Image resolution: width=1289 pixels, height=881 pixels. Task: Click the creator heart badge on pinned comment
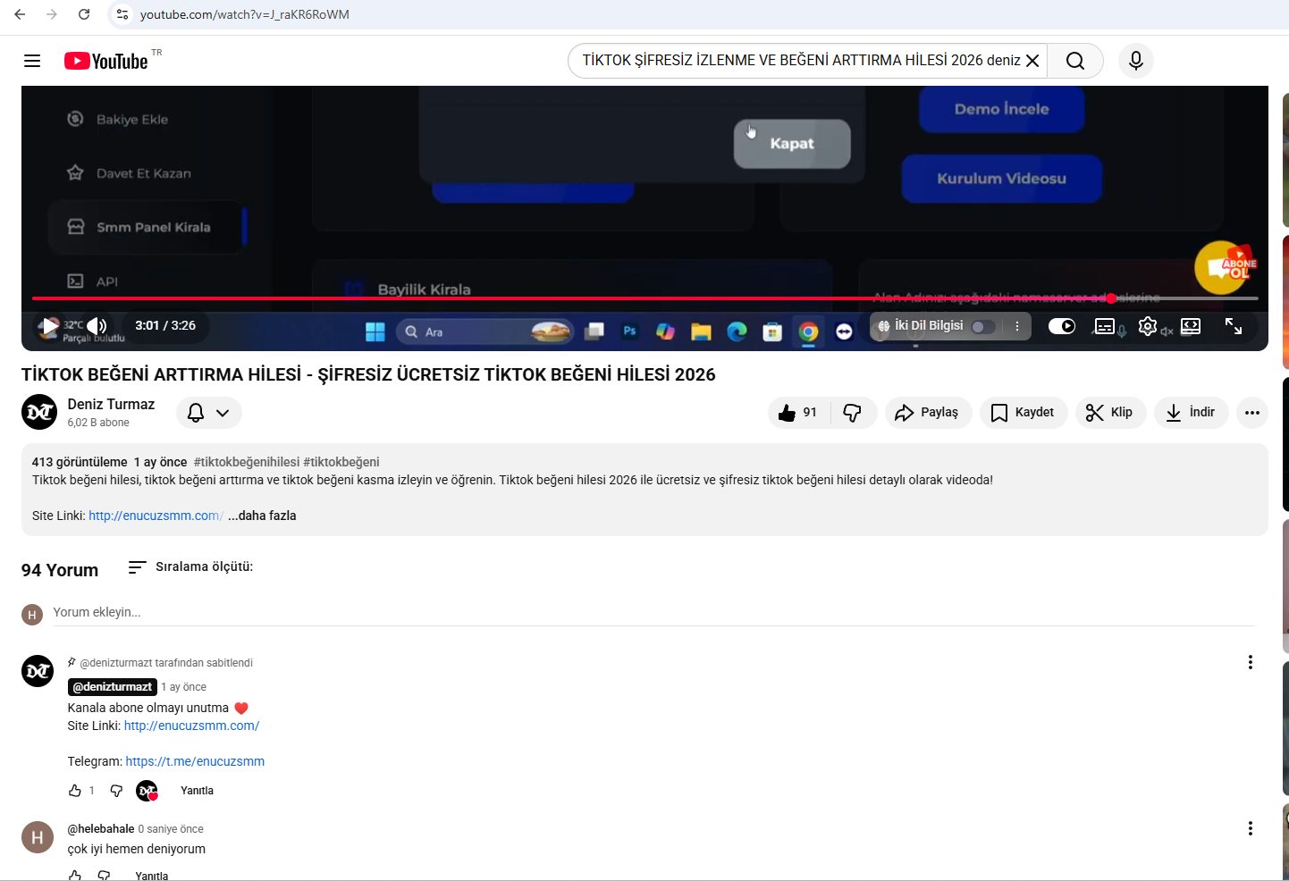(147, 791)
